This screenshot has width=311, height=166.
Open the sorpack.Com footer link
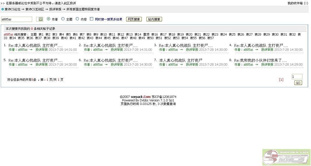(x=141, y=97)
